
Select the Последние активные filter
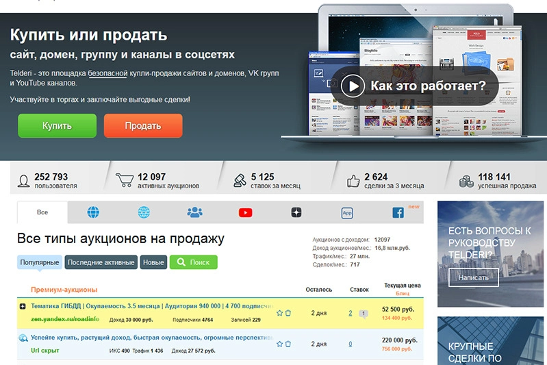coord(101,262)
